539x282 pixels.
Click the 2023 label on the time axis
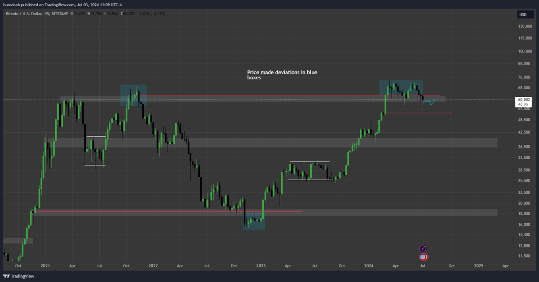[x=261, y=265]
